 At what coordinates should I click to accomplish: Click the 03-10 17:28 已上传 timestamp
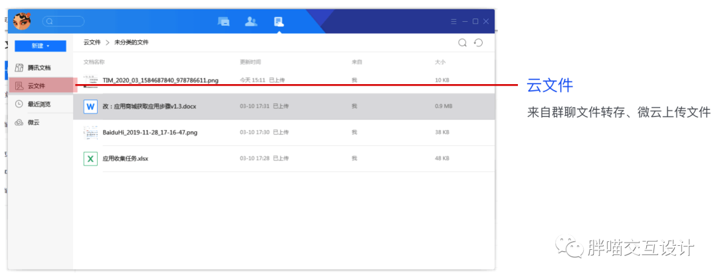264,158
